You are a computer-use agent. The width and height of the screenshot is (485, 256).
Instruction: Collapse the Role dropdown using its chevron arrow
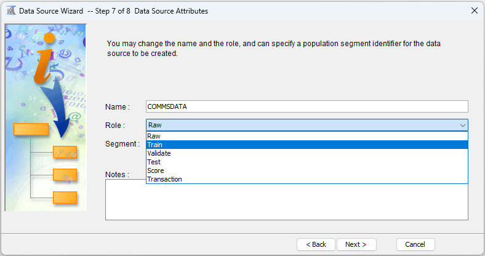click(462, 125)
